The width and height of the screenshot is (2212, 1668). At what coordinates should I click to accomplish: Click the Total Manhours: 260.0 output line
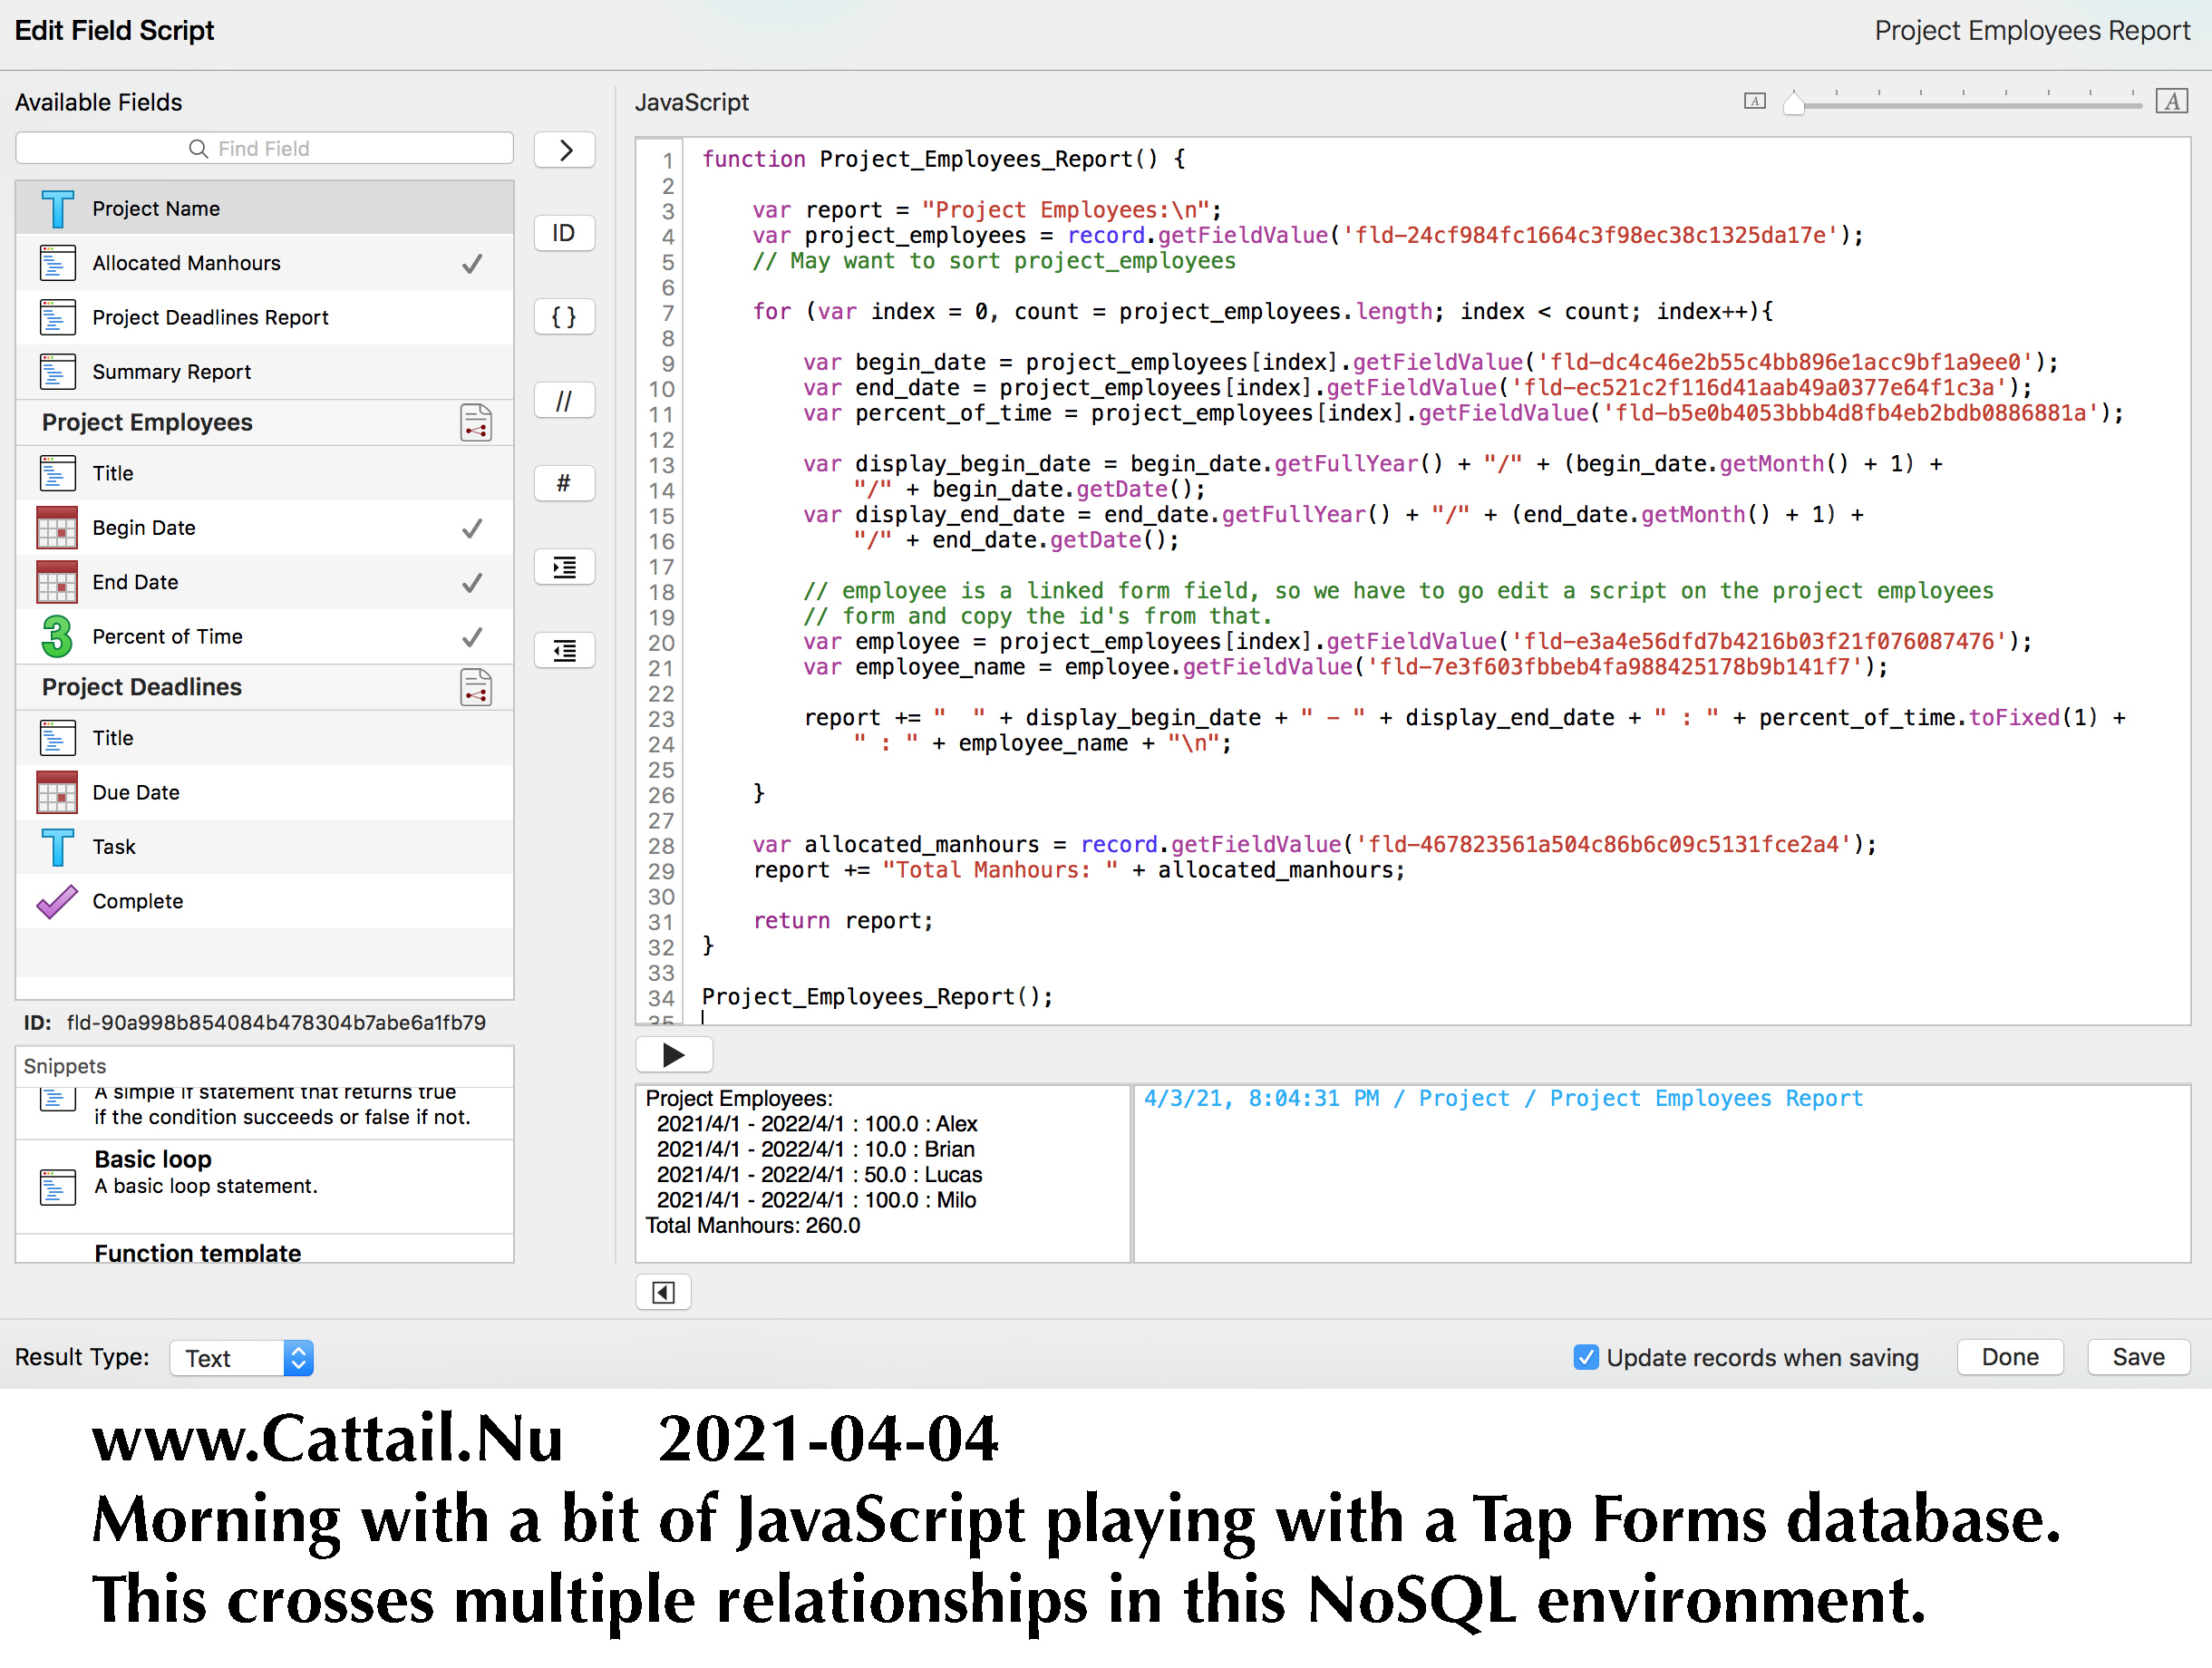pos(753,1226)
